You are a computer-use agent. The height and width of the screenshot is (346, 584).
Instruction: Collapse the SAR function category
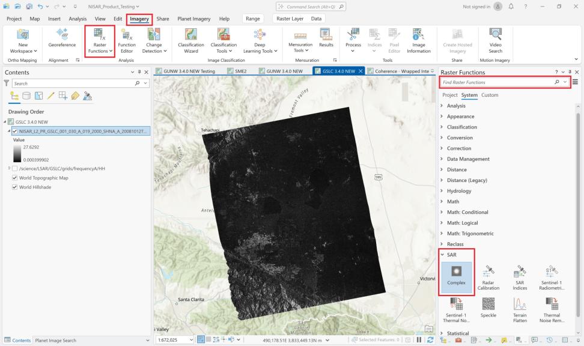coord(442,255)
